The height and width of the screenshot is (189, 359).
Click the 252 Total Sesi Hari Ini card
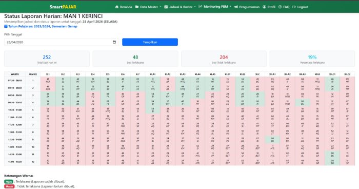[x=47, y=59]
